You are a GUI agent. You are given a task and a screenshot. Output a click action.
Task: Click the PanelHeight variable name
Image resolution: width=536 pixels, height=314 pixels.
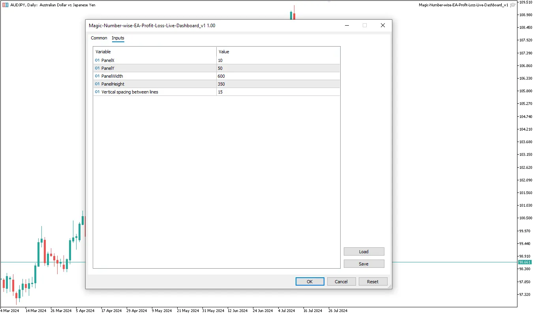[x=113, y=84]
